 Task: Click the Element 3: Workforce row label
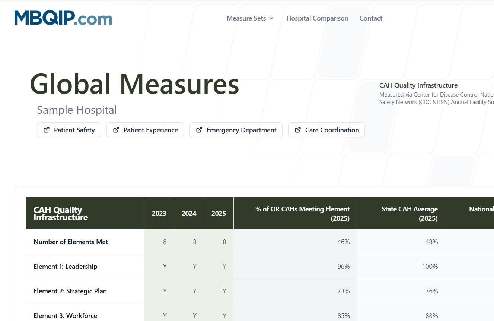(65, 316)
